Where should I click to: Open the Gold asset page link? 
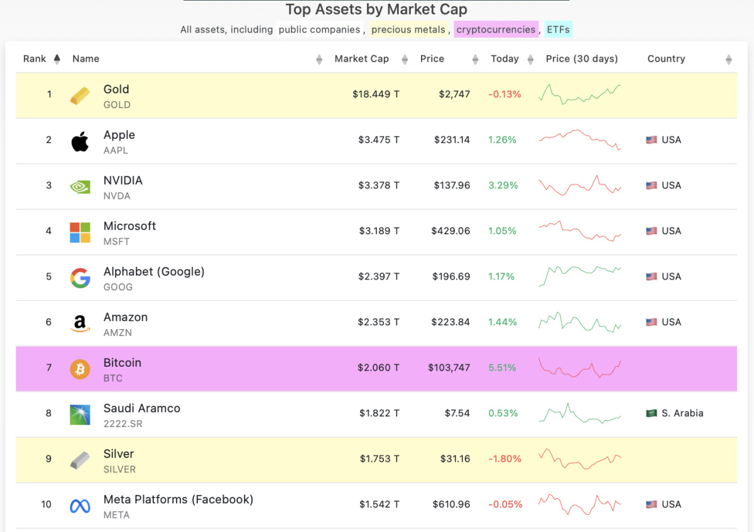[116, 89]
